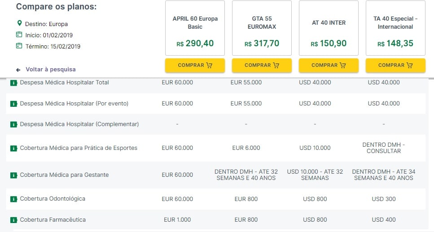Click the calendar icon beside Término date

click(19, 46)
